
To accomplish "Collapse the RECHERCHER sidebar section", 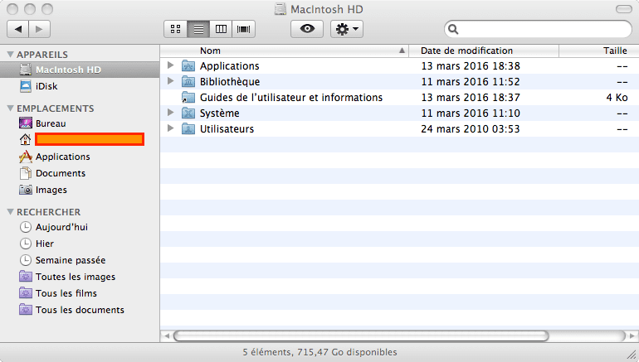I will tap(11, 211).
